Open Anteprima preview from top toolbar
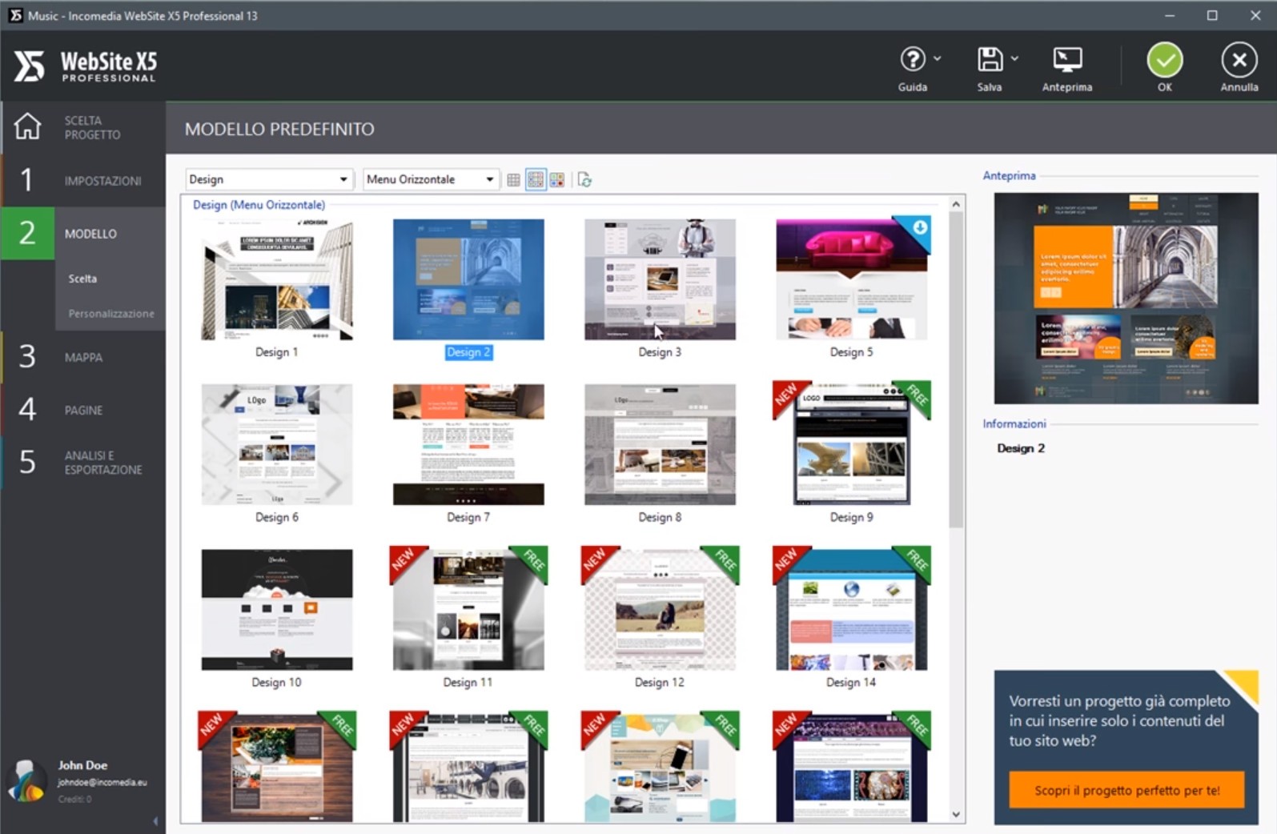Screen dimensions: 1277x834 click(x=1066, y=61)
